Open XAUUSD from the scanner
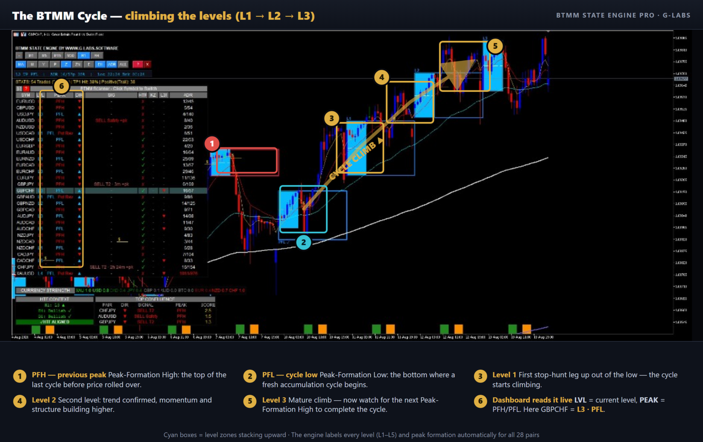Screen dimensions: 703x442 25,273
